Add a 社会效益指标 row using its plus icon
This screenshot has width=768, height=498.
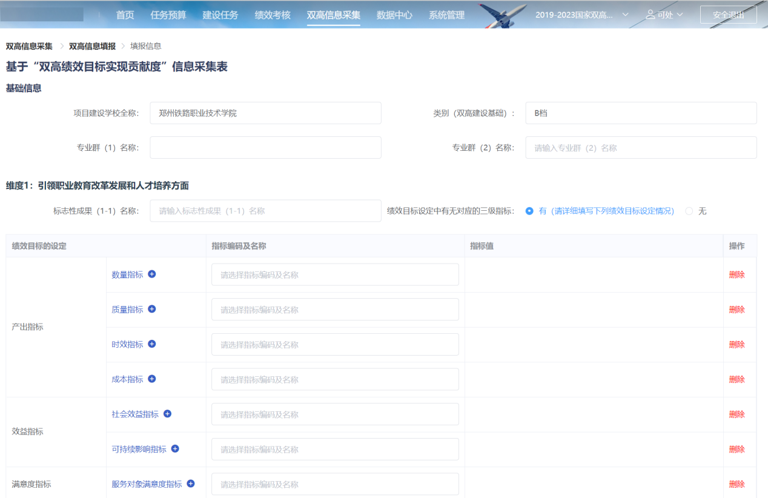click(x=168, y=414)
